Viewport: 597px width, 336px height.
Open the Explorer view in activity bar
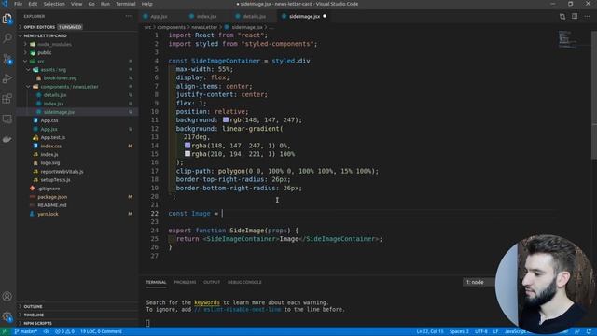pyautogui.click(x=7, y=19)
